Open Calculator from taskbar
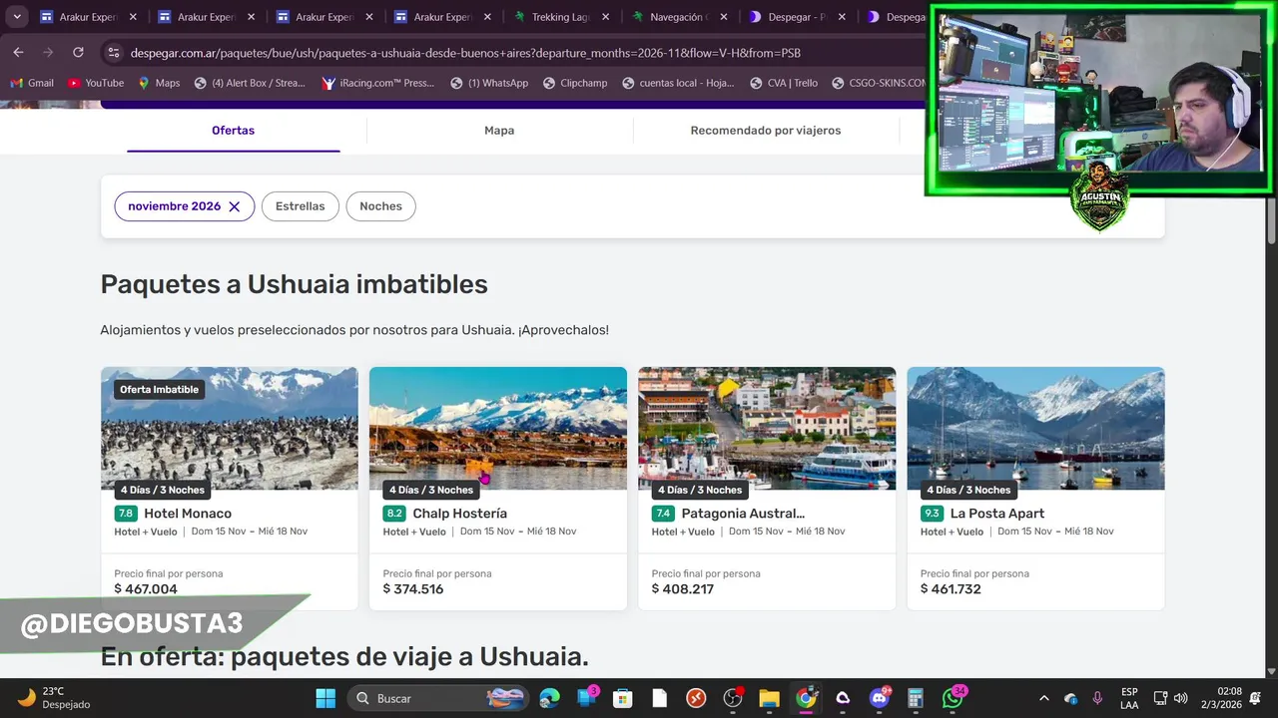 tap(916, 698)
